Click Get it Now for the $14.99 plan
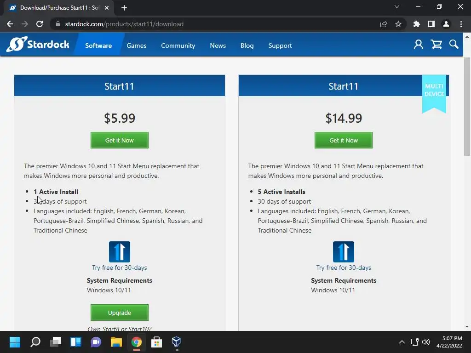 pos(344,140)
